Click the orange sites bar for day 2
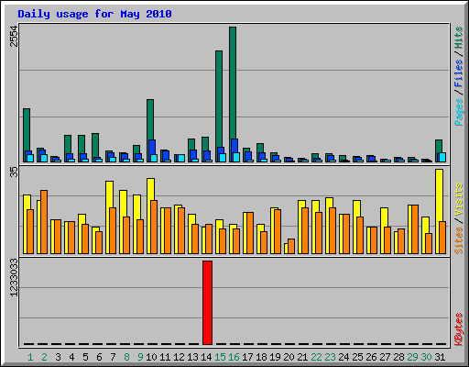The width and height of the screenshot is (469, 367). click(44, 222)
